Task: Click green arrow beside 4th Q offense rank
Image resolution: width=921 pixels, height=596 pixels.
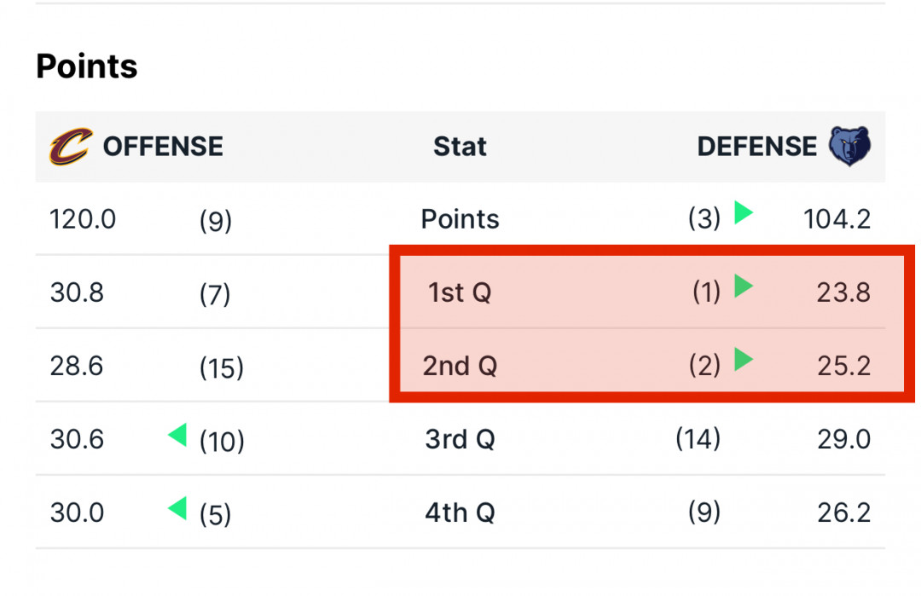Action: point(177,508)
